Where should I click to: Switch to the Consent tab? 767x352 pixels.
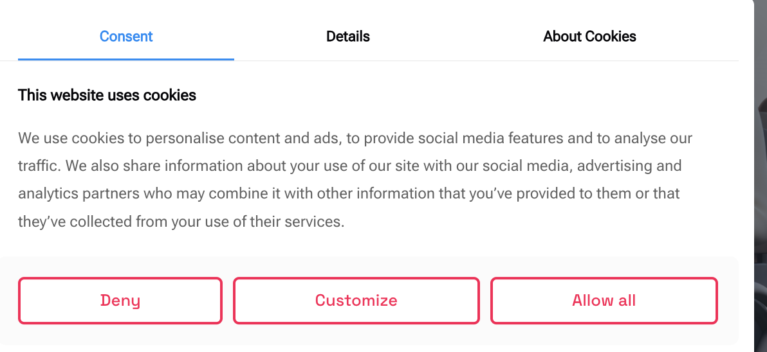pos(126,36)
